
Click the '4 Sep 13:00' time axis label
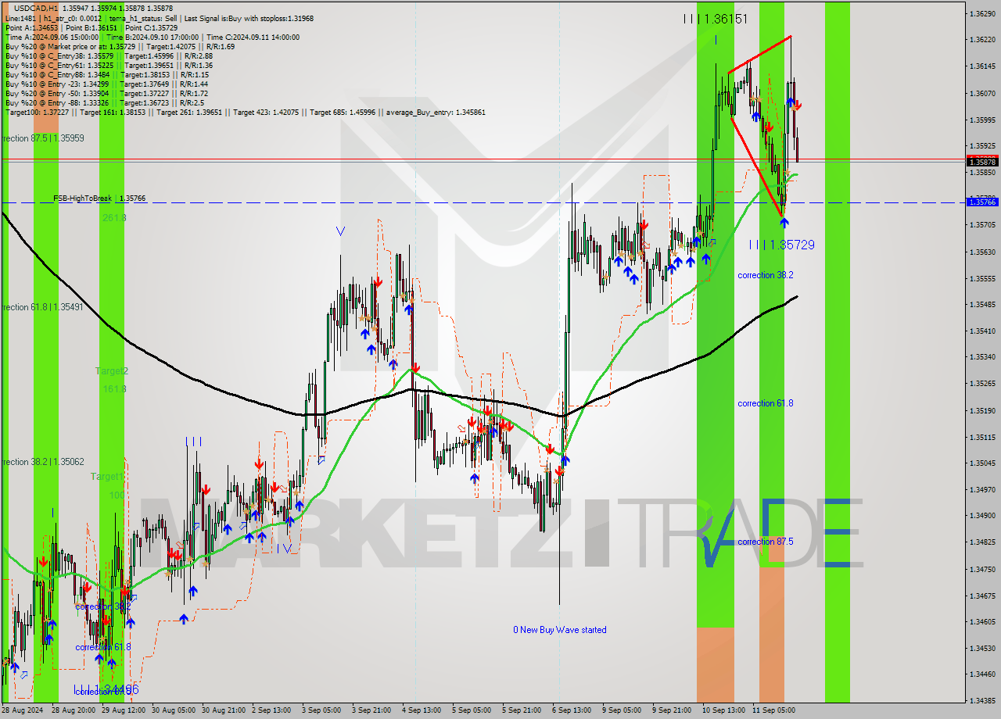click(422, 710)
